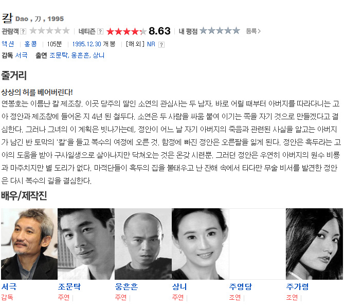344x307 pixels.
Task: Open 조문탁 in the 출연 cast line
Action: point(59,55)
